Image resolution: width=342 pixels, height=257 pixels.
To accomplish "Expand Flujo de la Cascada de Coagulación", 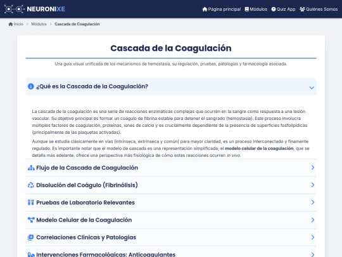I will coord(171,168).
